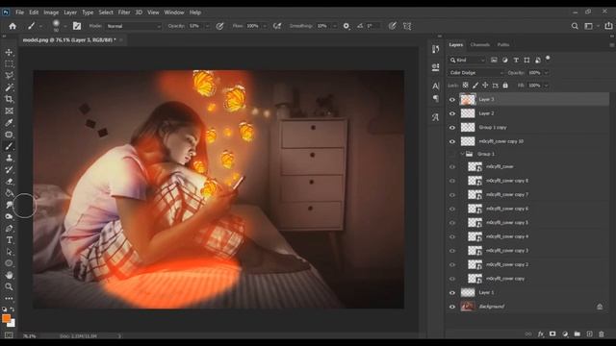Open the Layers panel menu
This screenshot has height=346, width=616.
pos(612,45)
